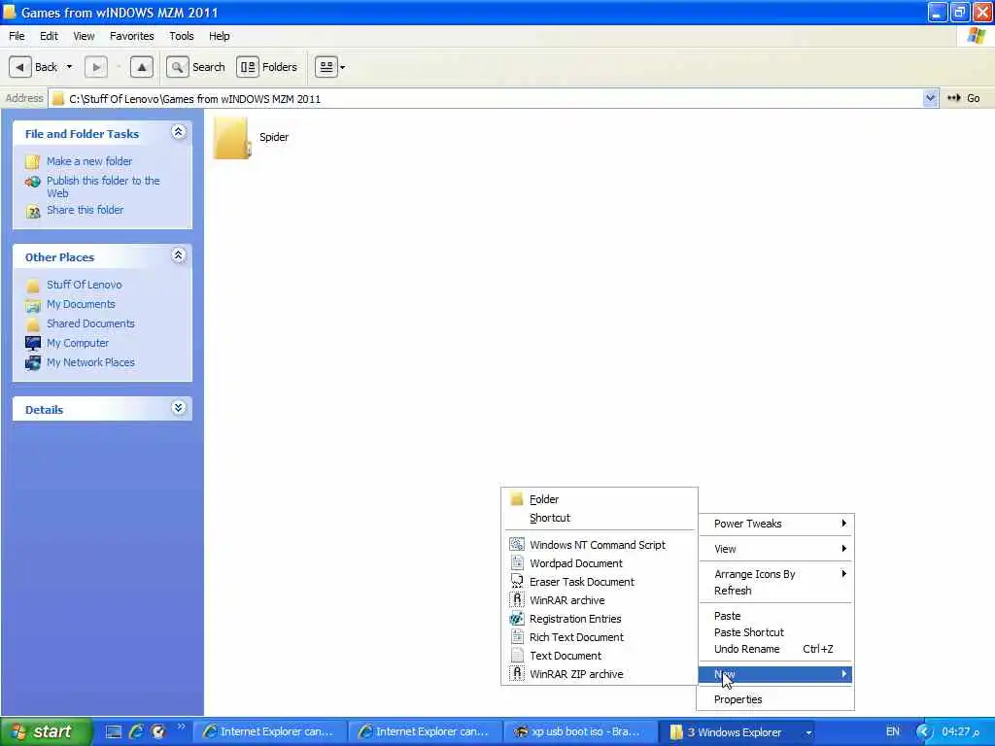Click the Share this folder icon

click(x=33, y=211)
